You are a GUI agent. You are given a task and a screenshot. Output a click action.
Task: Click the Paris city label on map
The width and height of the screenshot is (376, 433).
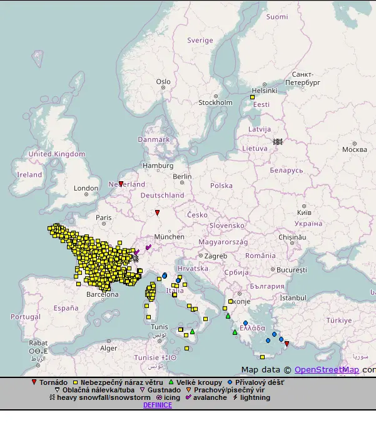click(104, 217)
